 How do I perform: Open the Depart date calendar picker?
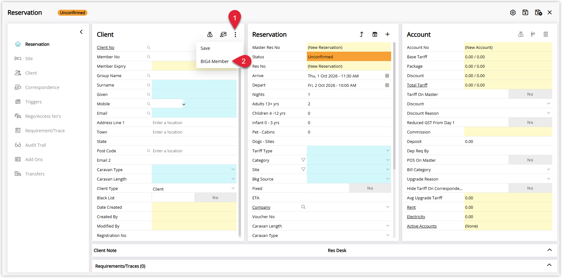387,85
